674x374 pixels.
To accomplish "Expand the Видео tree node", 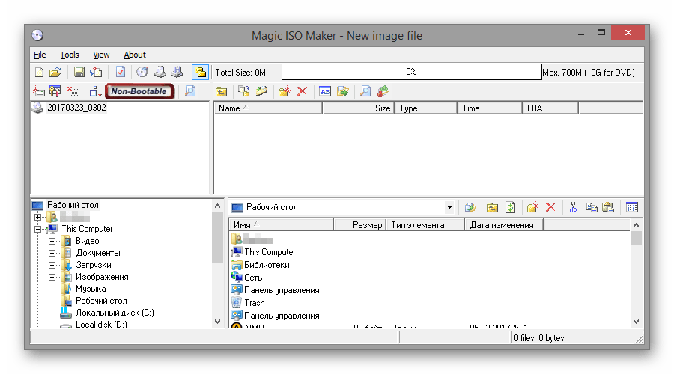I will 52,241.
